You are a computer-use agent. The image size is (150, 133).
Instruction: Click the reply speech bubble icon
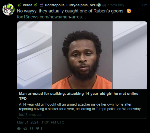(19, 129)
